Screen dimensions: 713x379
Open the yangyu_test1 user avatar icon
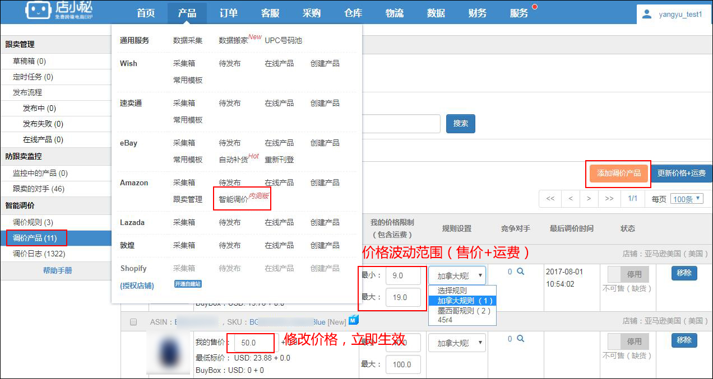point(647,14)
